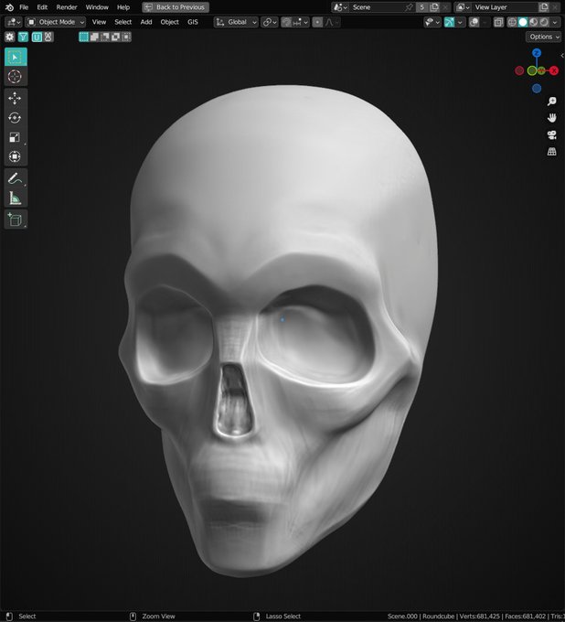Screen dimensions: 565x622
Task: Open the File menu
Action: [24, 7]
